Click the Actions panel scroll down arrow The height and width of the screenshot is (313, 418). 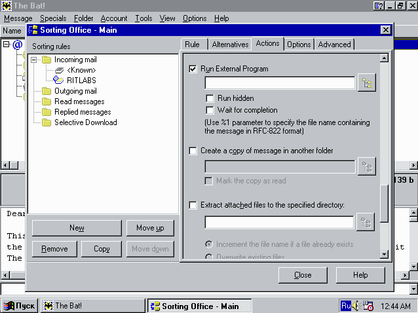click(x=384, y=255)
